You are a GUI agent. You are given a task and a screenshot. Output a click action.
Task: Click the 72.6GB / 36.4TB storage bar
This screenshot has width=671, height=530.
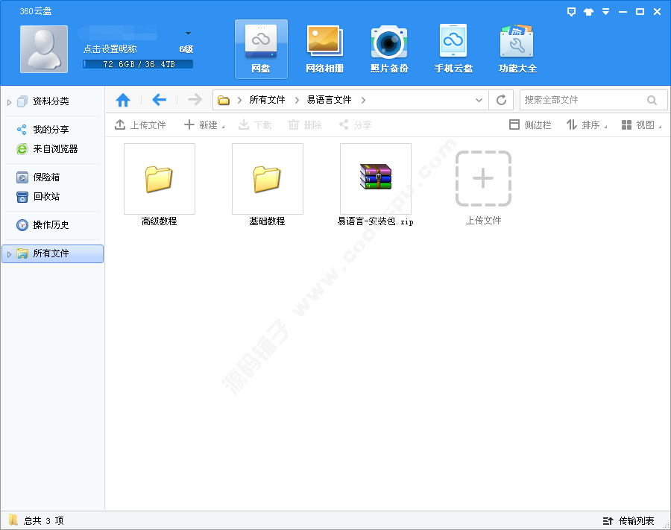tap(138, 64)
